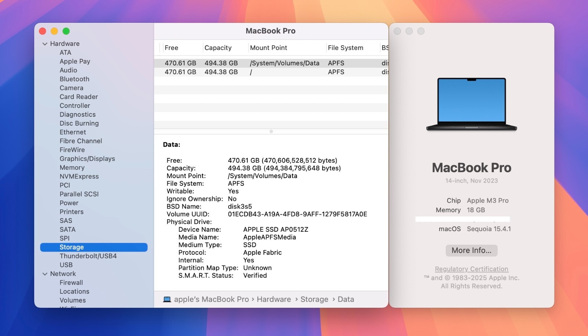Click apple's MacBook Pro in path bar
This screenshot has width=588, height=336.
coord(212,299)
